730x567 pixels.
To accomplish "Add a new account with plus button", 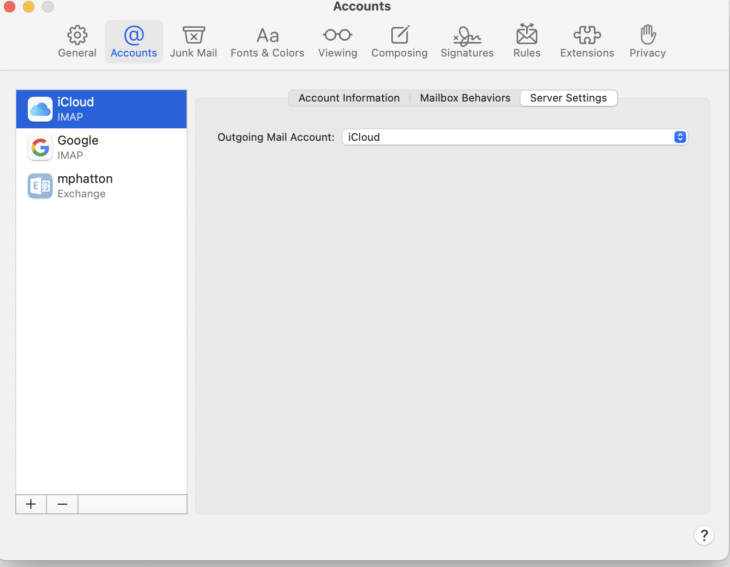I will [x=31, y=504].
